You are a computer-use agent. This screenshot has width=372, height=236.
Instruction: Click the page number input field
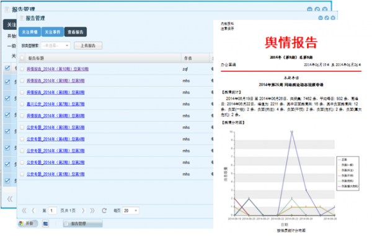[53, 211]
